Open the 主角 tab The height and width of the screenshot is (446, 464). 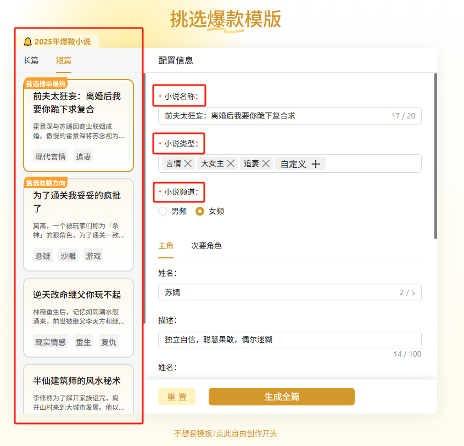(x=166, y=246)
